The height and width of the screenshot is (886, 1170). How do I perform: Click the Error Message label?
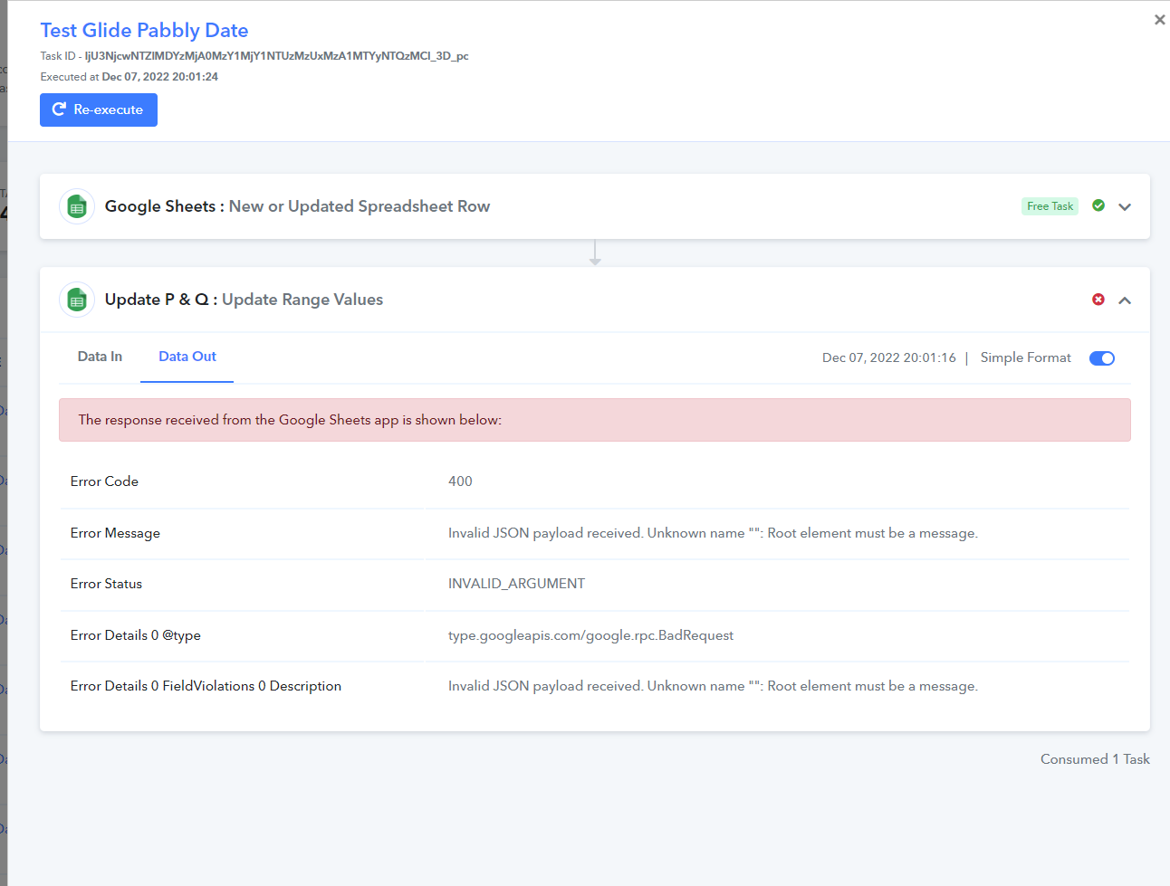(115, 533)
